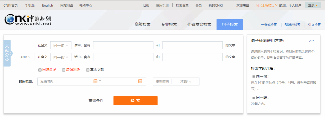The width and height of the screenshot is (325, 117).
Task: Expand the 登录 login dropdown
Action: click(x=313, y=5)
